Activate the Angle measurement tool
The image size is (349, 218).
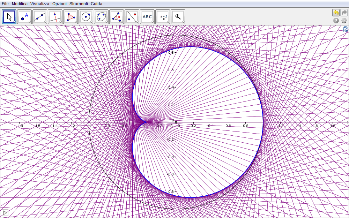[117, 17]
